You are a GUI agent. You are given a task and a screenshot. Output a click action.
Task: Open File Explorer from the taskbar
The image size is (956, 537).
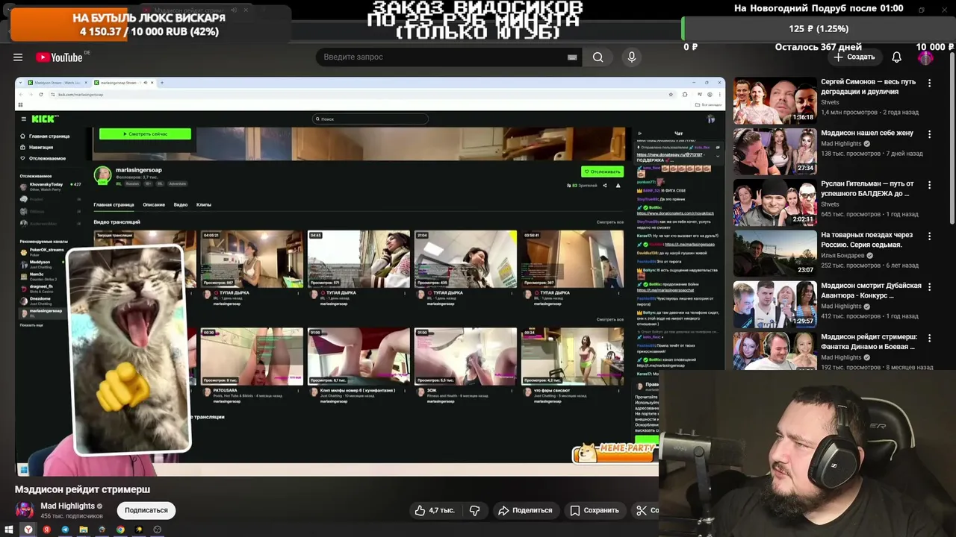pos(83,530)
